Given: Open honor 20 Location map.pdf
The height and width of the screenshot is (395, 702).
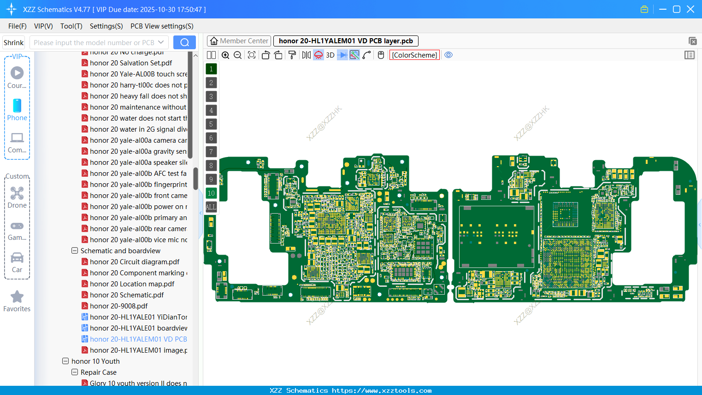Looking at the screenshot, I should (x=132, y=284).
